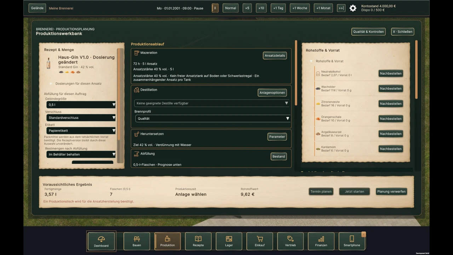
Task: Open the settings gear icon
Action: coord(353,8)
